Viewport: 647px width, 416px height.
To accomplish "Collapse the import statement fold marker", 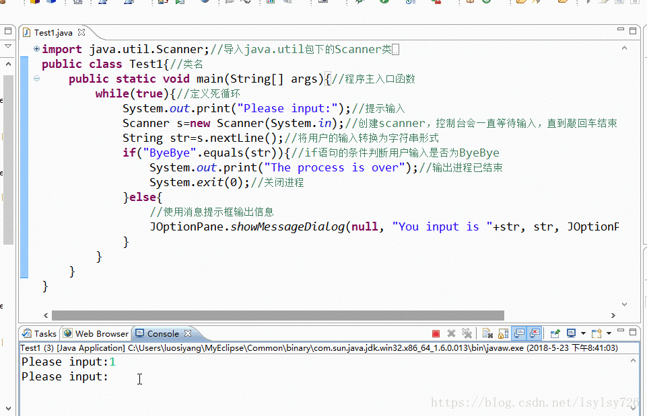I will coord(36,49).
